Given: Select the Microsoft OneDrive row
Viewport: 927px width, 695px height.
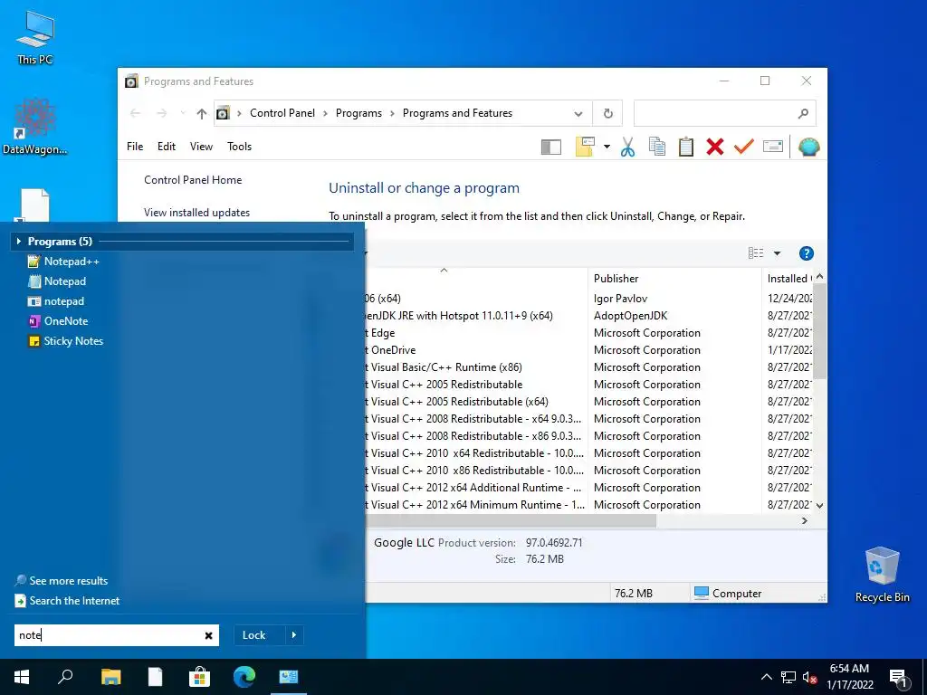Looking at the screenshot, I should tap(588, 350).
